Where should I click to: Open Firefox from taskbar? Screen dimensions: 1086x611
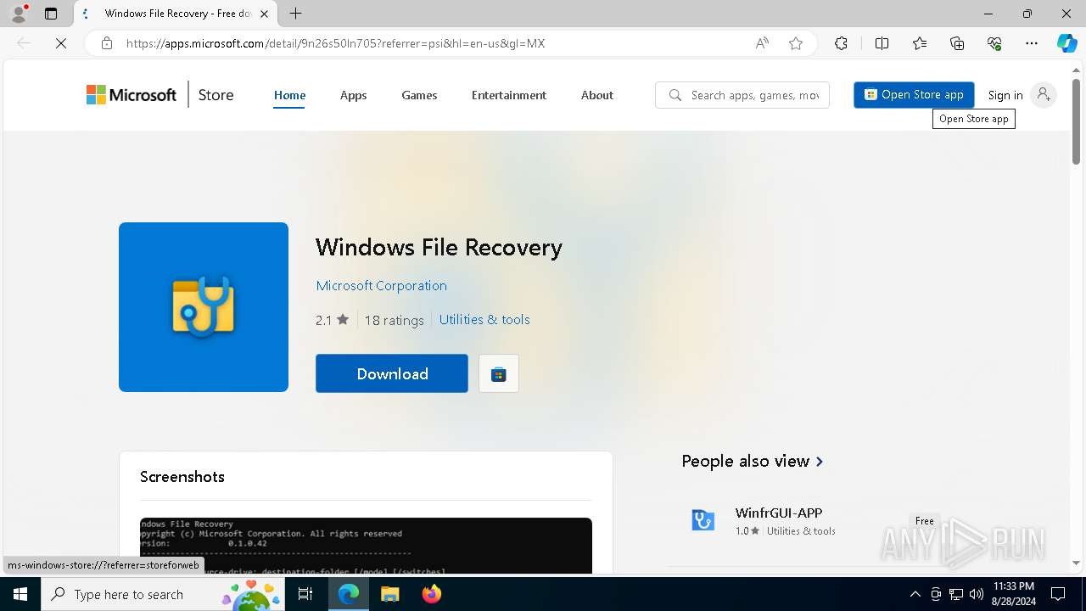click(x=431, y=594)
